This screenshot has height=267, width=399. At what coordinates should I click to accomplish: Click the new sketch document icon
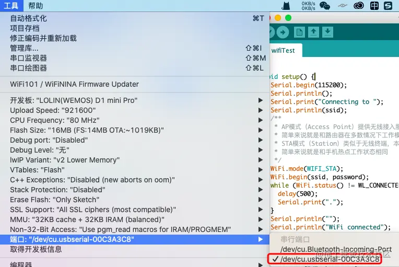click(299, 32)
